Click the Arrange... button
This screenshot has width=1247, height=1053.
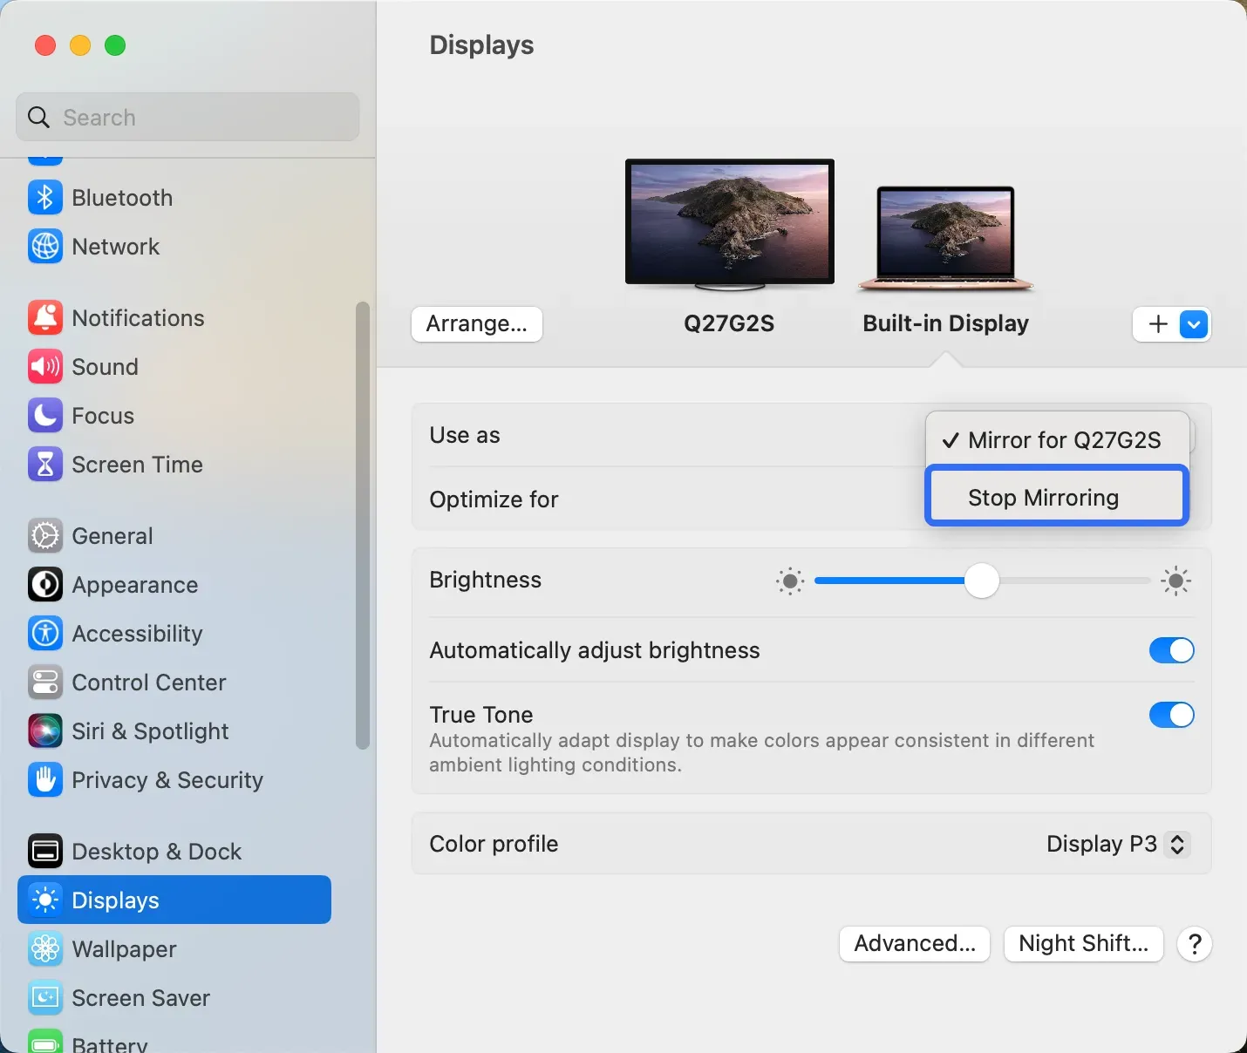click(477, 324)
